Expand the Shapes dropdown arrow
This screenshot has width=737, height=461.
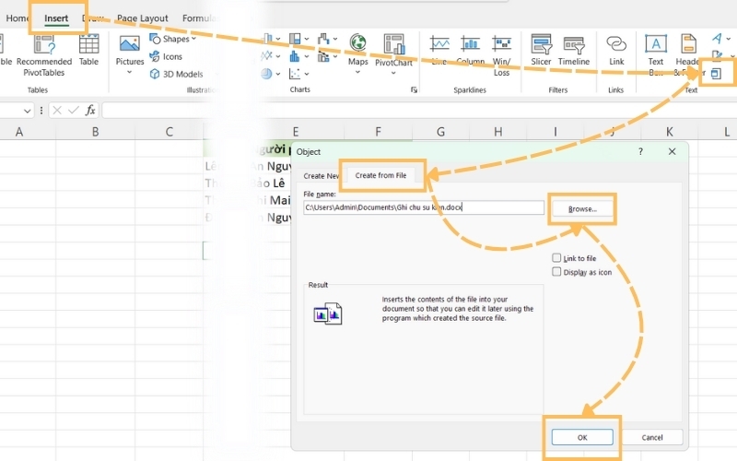[x=193, y=39]
